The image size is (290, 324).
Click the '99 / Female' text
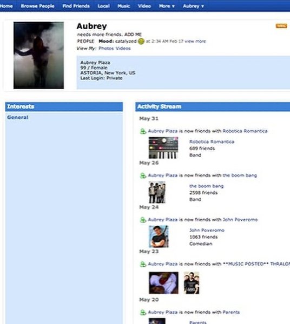94,67
